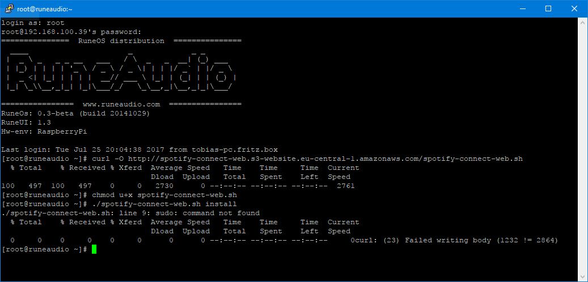Image resolution: width=588 pixels, height=282 pixels.
Task: Click the window title 'root@runeaudio:~'
Action: point(45,9)
